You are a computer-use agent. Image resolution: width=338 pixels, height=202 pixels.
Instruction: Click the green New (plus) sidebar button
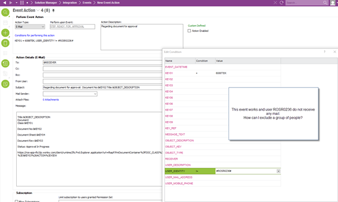coord(6,33)
